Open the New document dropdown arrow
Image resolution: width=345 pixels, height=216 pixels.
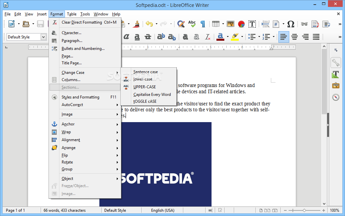(19, 24)
